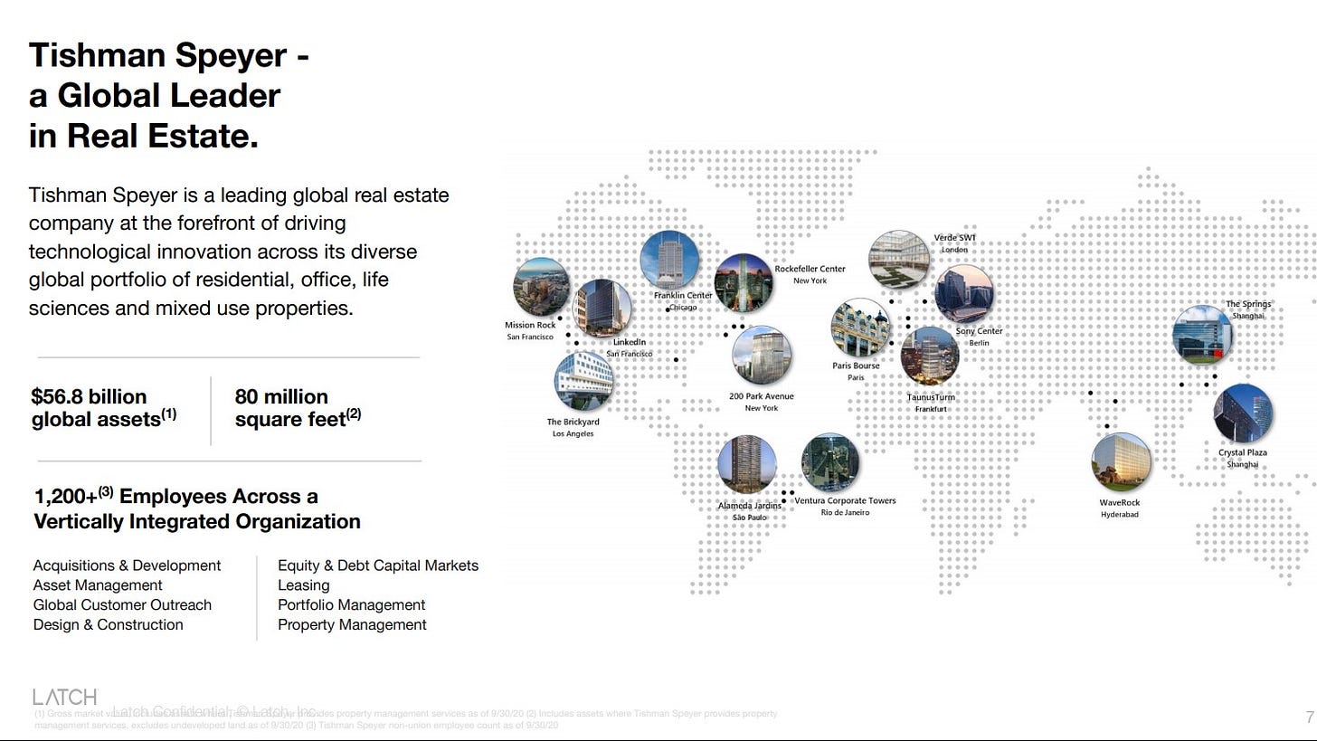Click Property Management text
The width and height of the screenshot is (1317, 741).
point(352,625)
